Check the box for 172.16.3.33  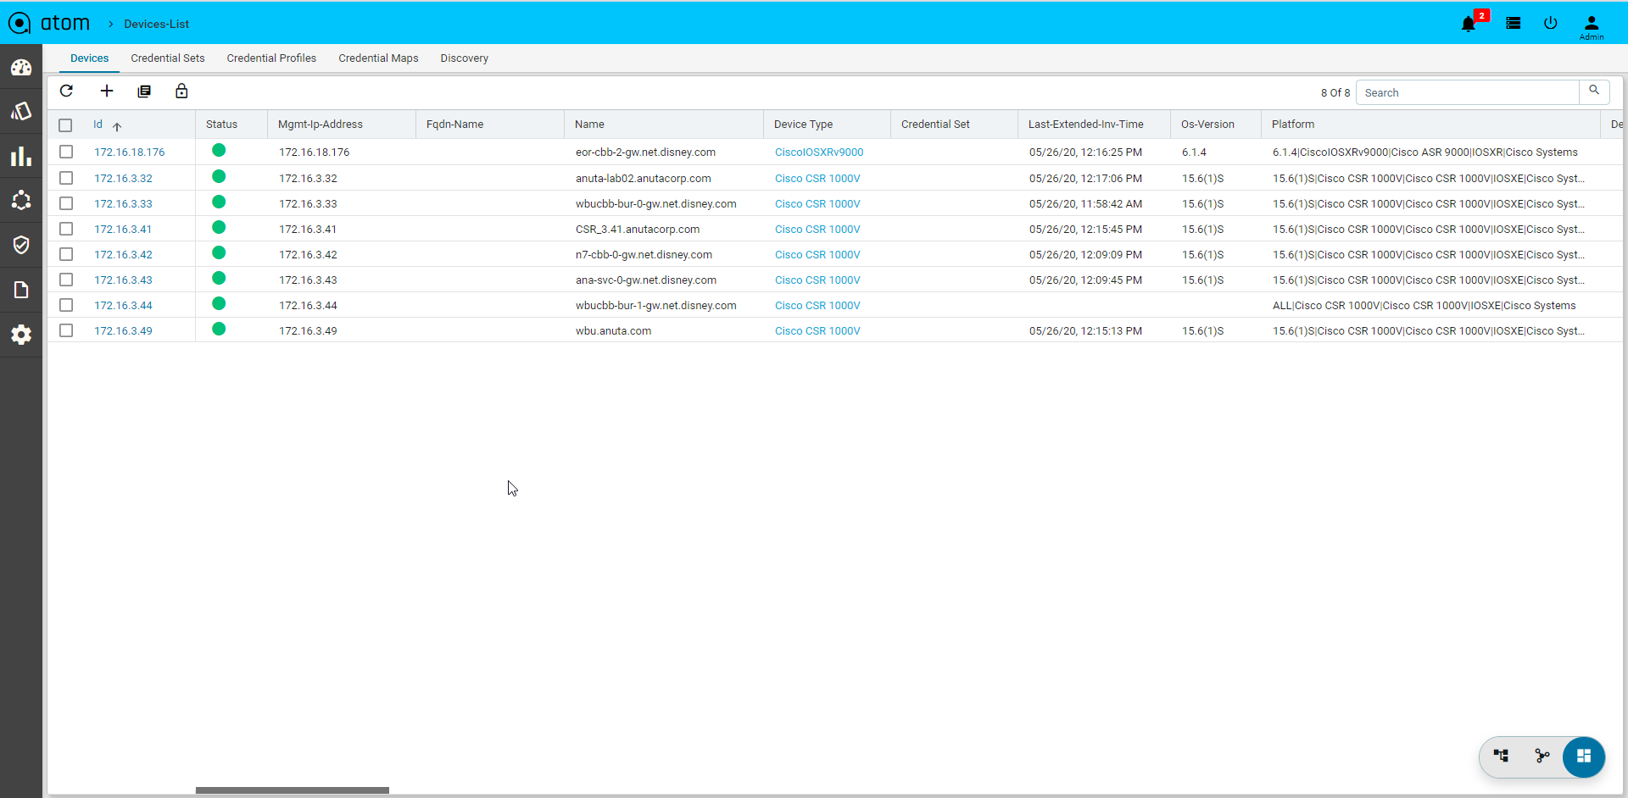click(66, 203)
